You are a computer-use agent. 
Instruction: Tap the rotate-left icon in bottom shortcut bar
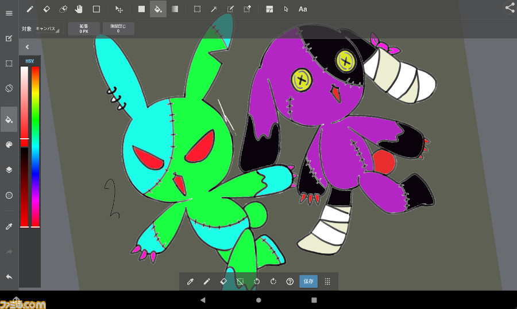click(x=257, y=281)
